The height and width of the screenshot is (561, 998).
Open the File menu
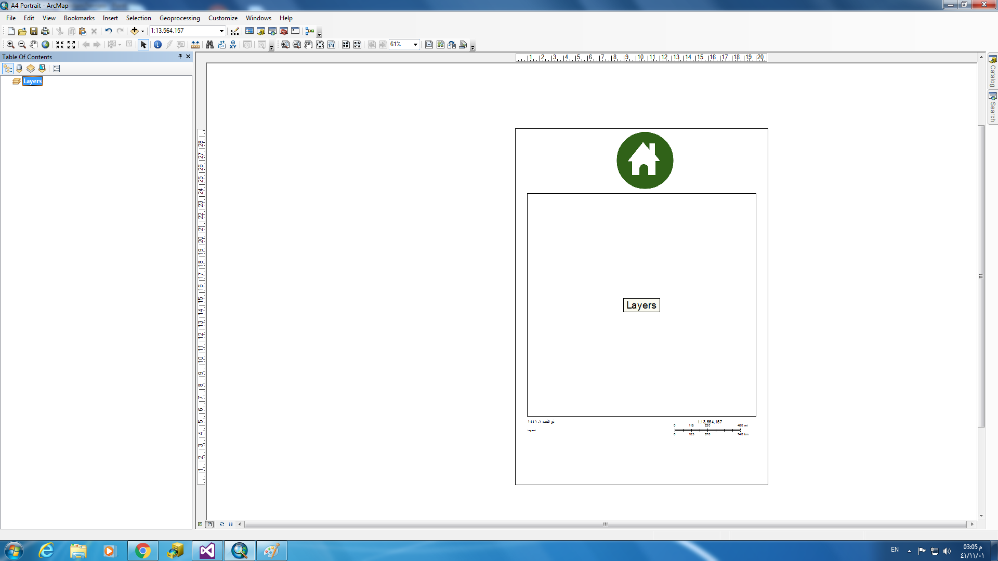pyautogui.click(x=11, y=18)
